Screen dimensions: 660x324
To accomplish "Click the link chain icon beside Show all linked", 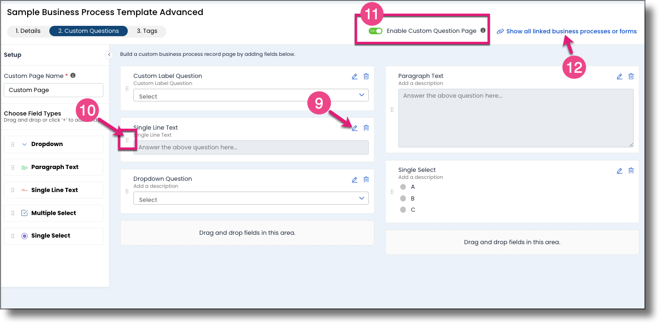I will click(x=500, y=31).
